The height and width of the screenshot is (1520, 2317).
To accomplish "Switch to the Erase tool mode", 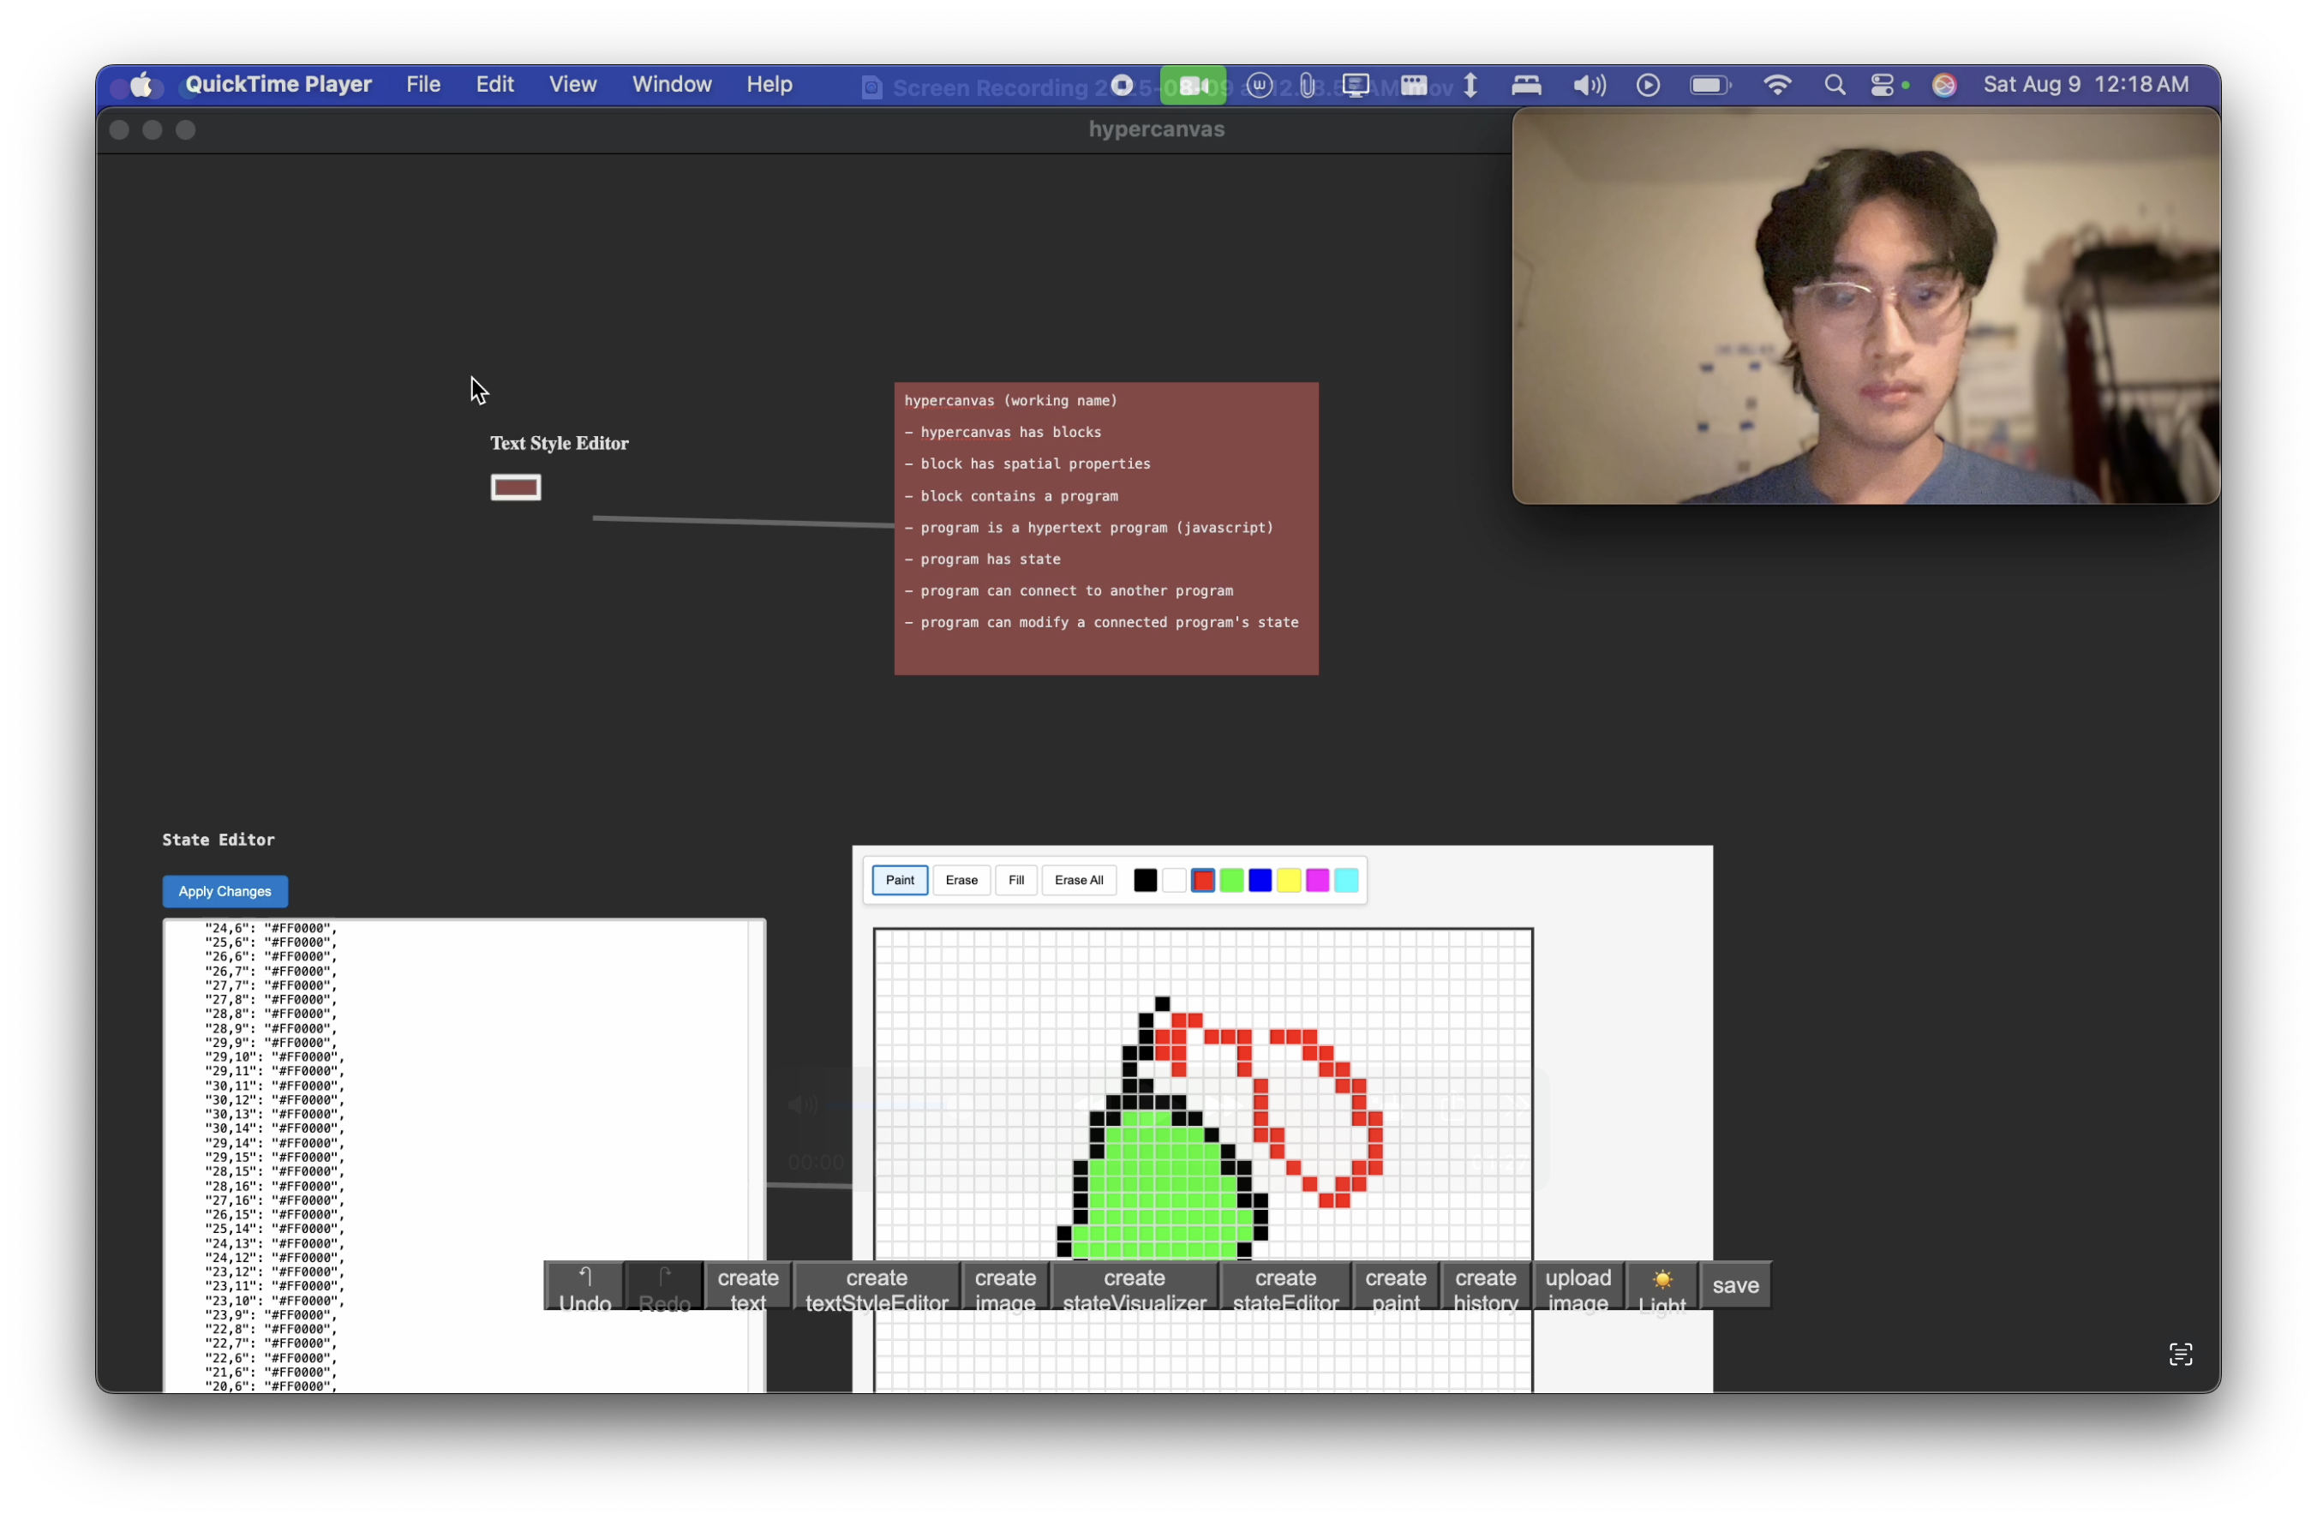I will [961, 880].
